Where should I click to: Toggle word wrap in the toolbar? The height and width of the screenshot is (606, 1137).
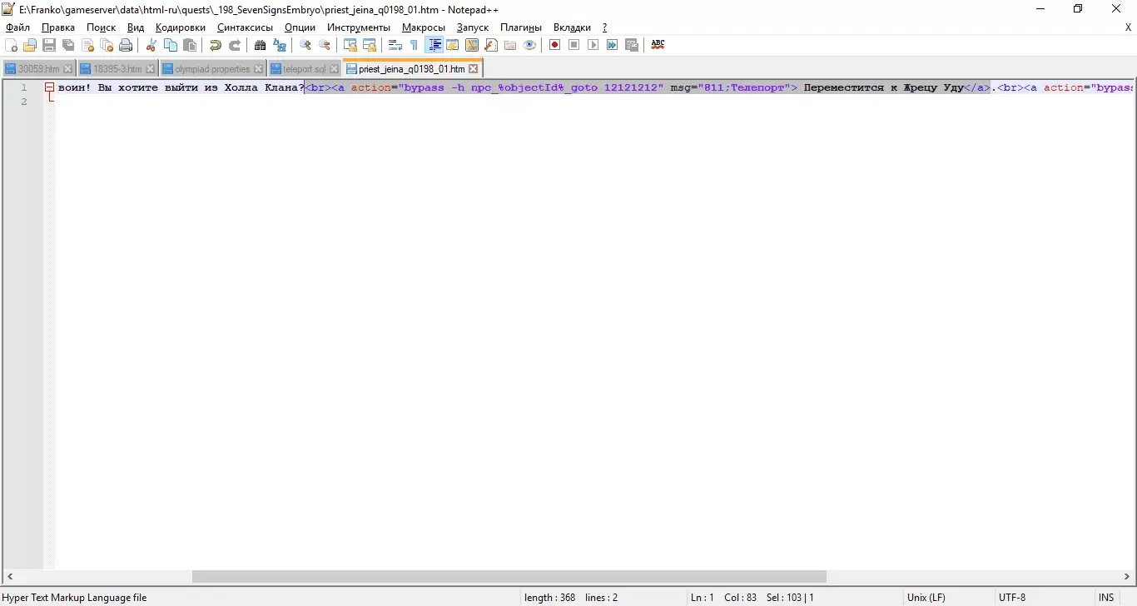(x=395, y=45)
